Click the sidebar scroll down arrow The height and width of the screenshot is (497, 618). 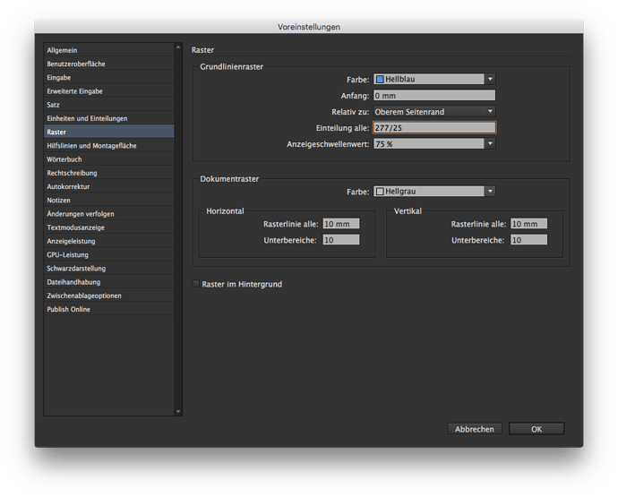[178, 411]
